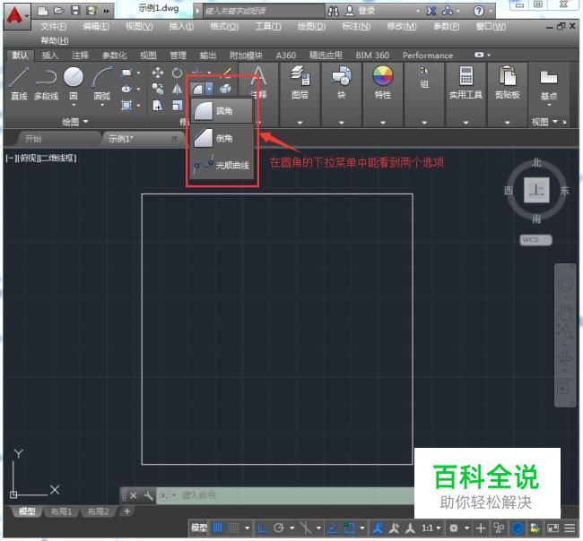Open the AutoCAD application menu logo
Screen dimensions: 583x541
tap(16, 16)
